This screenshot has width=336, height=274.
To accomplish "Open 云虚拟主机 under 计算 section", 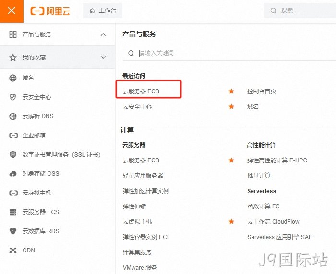I will coord(137,222).
